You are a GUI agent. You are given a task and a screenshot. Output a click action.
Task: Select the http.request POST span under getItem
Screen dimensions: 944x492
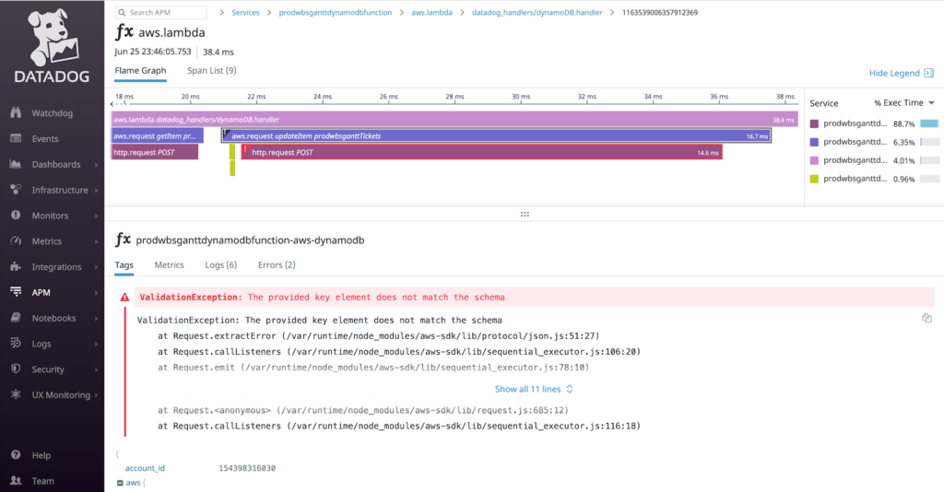(155, 152)
